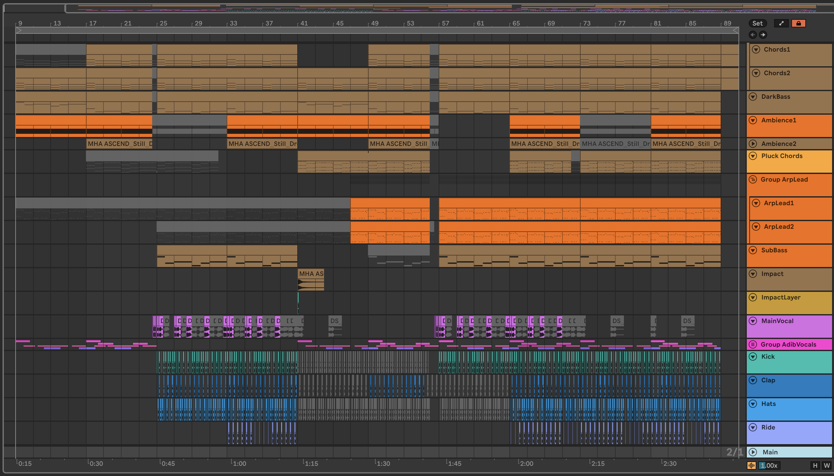Toggle the Group AdibVocals fold icon
834x476 pixels.
click(x=753, y=344)
